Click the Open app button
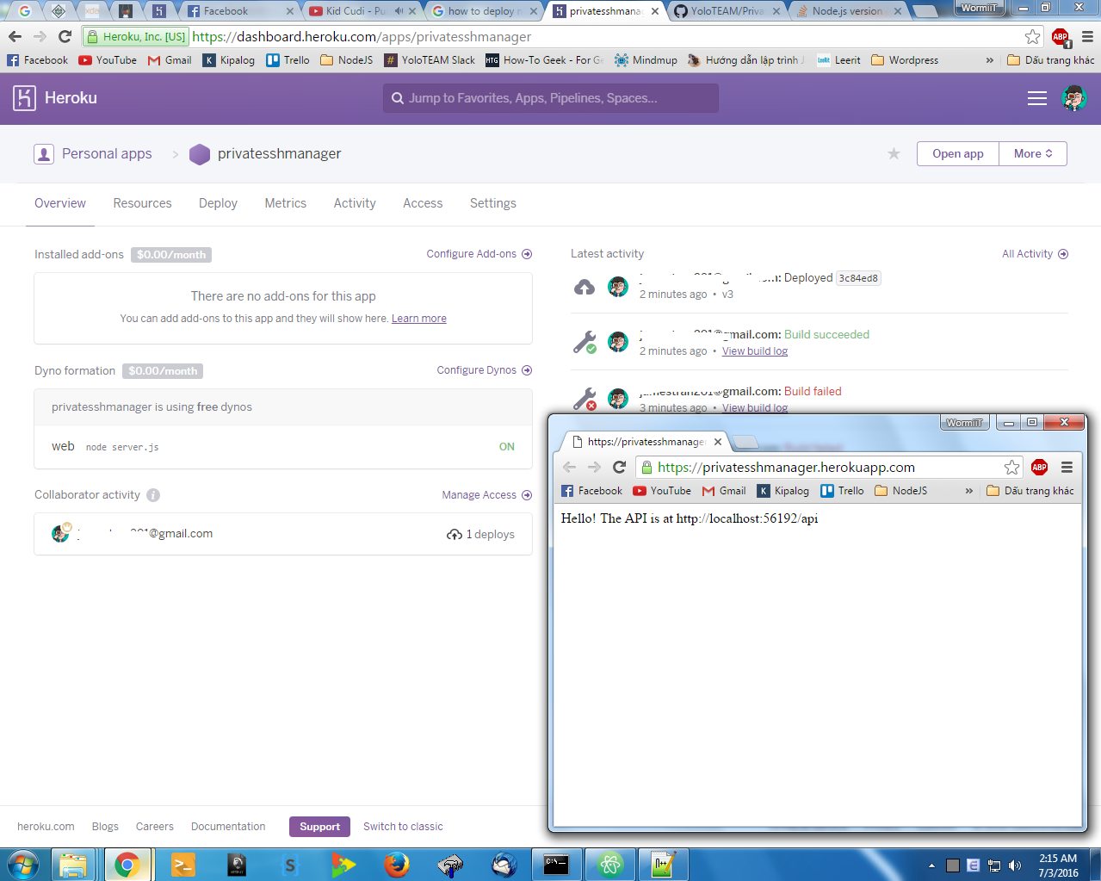The height and width of the screenshot is (881, 1101). (958, 154)
